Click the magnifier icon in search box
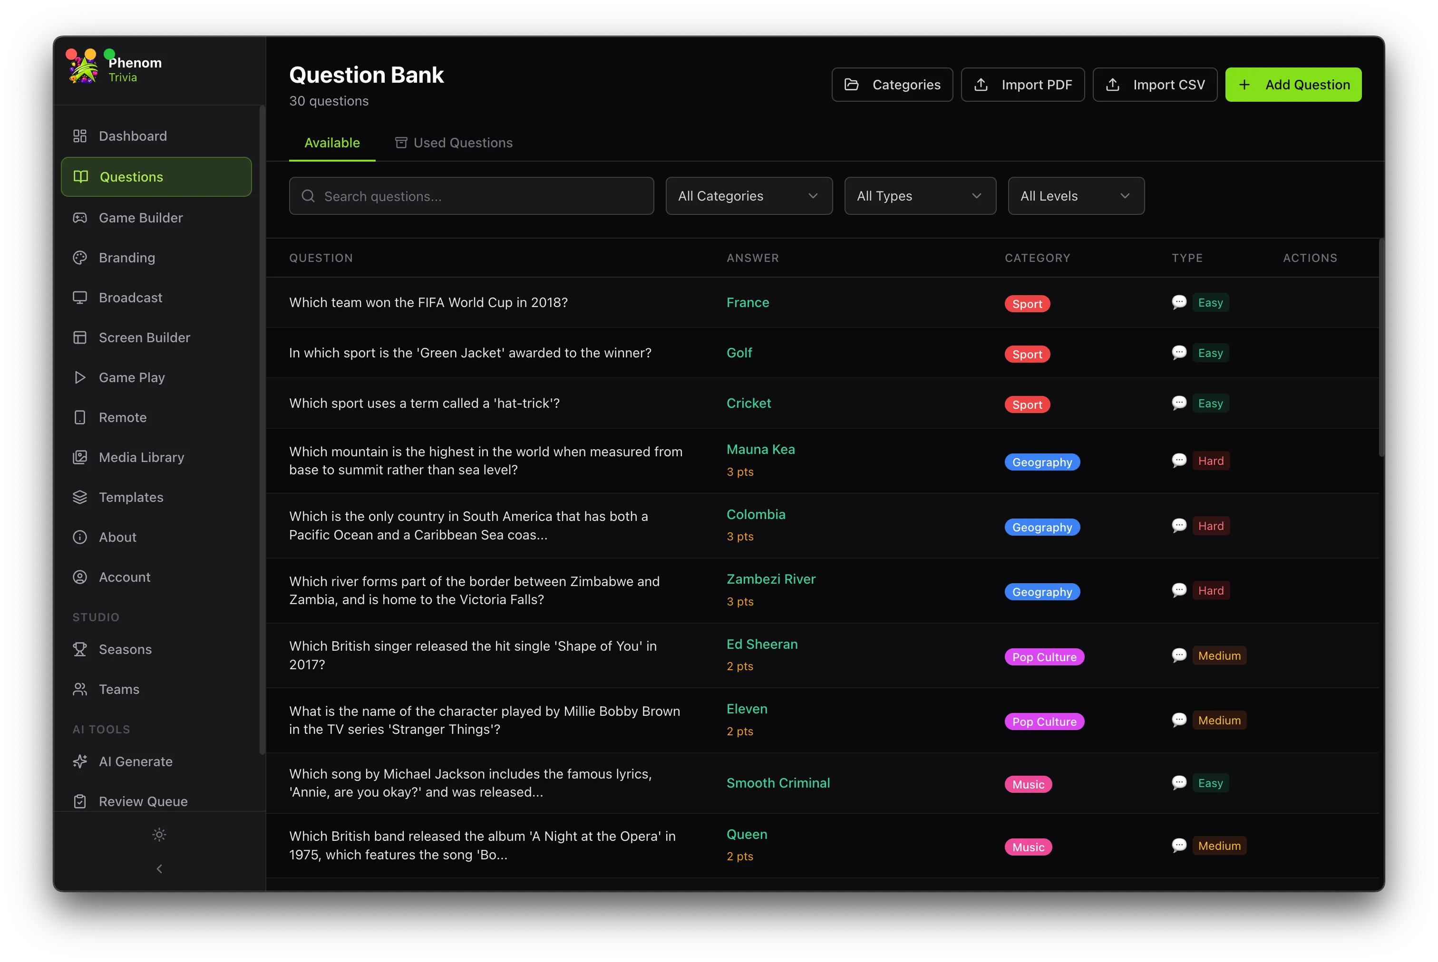The image size is (1438, 962). 308,196
